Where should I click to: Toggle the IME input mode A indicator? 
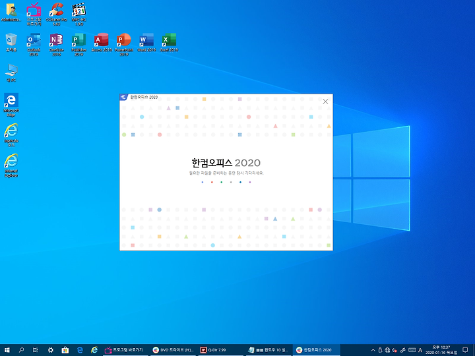(x=420, y=350)
